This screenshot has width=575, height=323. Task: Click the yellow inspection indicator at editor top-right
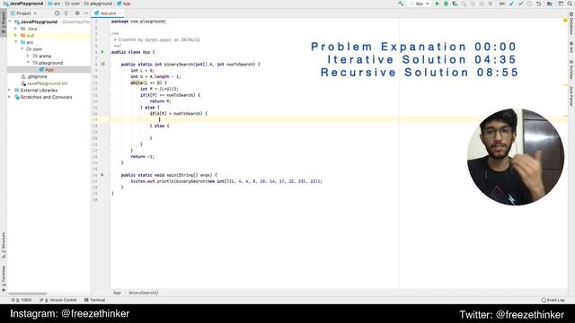coord(565,20)
